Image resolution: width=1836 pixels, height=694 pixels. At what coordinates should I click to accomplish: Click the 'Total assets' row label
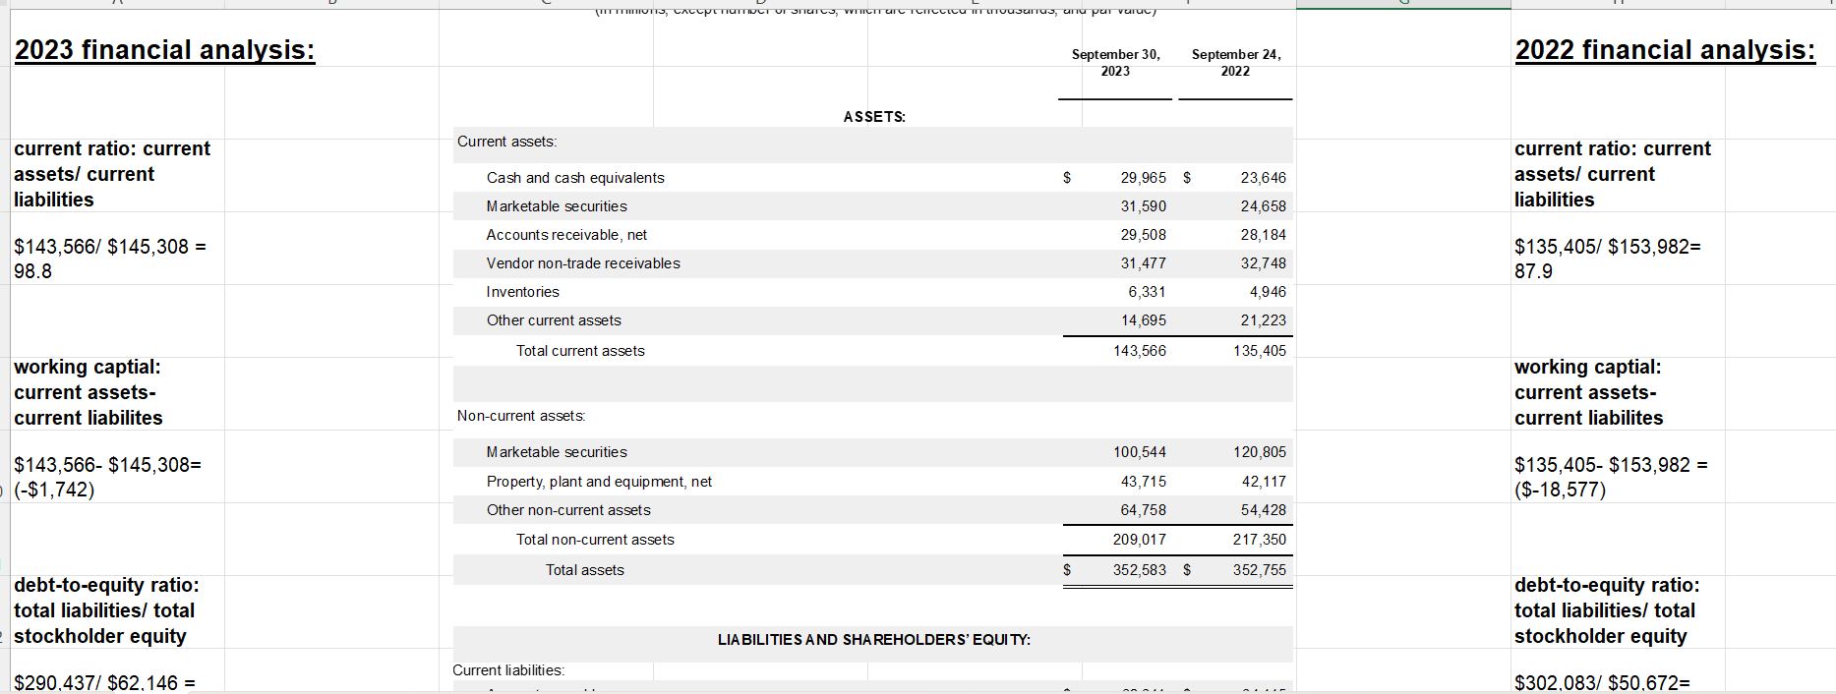click(x=585, y=570)
